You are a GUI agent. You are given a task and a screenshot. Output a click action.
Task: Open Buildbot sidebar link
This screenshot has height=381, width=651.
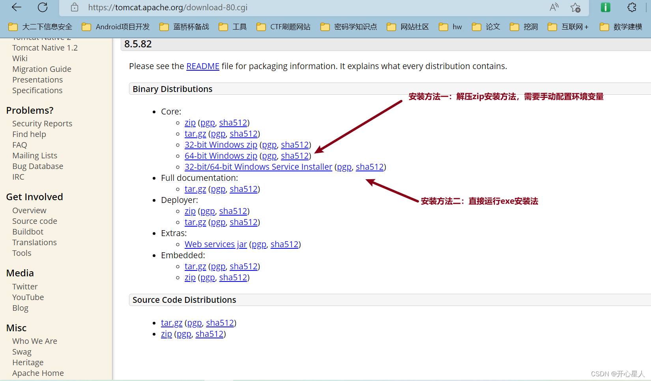point(28,232)
